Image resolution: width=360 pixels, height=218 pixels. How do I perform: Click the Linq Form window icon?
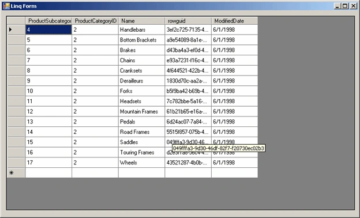[6, 6]
